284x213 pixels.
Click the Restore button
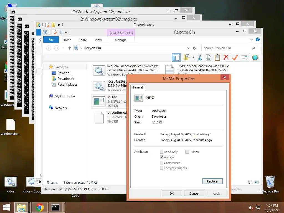click(212, 181)
